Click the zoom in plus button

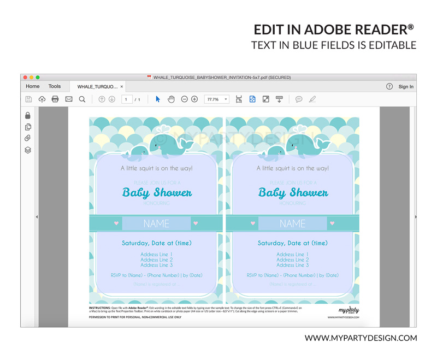click(x=194, y=99)
